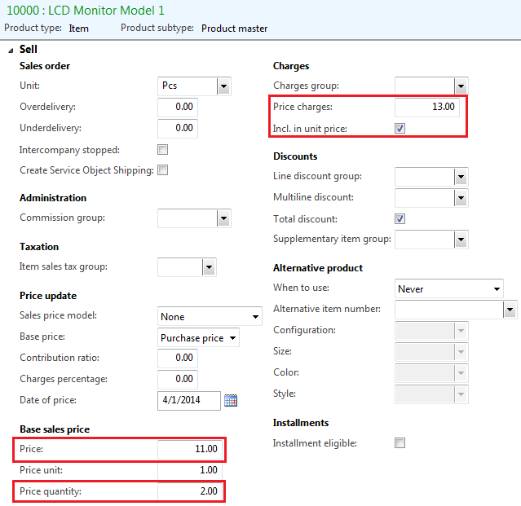Open the Item sales tax group dropdown
Image resolution: width=521 pixels, height=506 pixels.
(209, 267)
